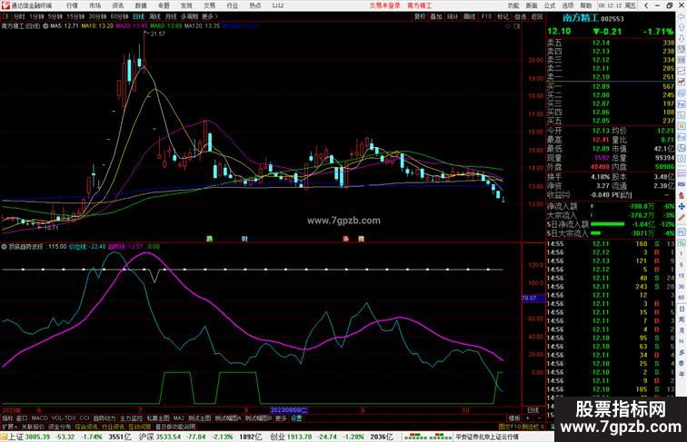Viewport: 687px width, 442px height.
Task: Click the back arrow icon in right sidebar
Action: coord(682,16)
